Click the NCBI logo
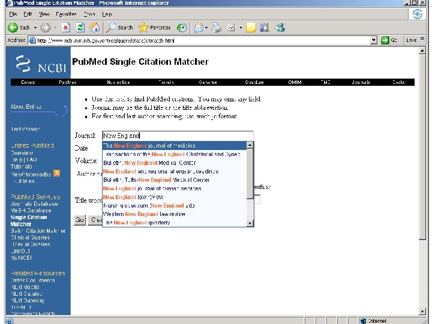Screen dimensions: 432x324 tap(41, 64)
